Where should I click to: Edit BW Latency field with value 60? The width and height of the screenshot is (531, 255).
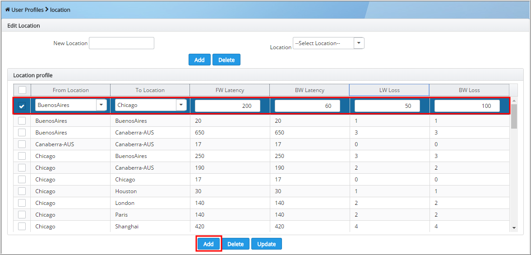(307, 106)
